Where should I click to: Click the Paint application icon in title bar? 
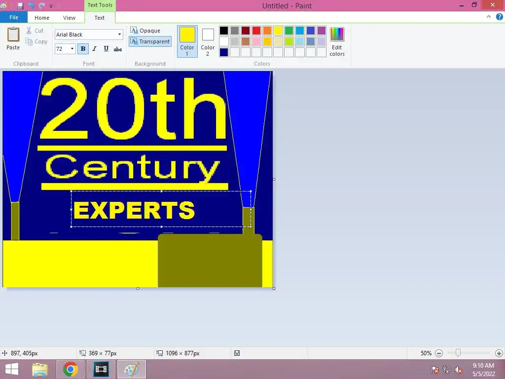coord(4,5)
